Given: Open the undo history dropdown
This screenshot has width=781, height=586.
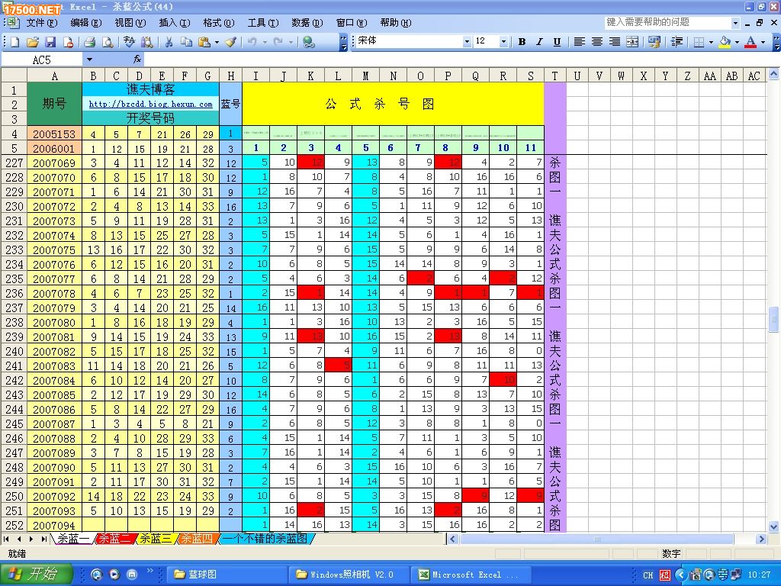Looking at the screenshot, I should point(265,43).
